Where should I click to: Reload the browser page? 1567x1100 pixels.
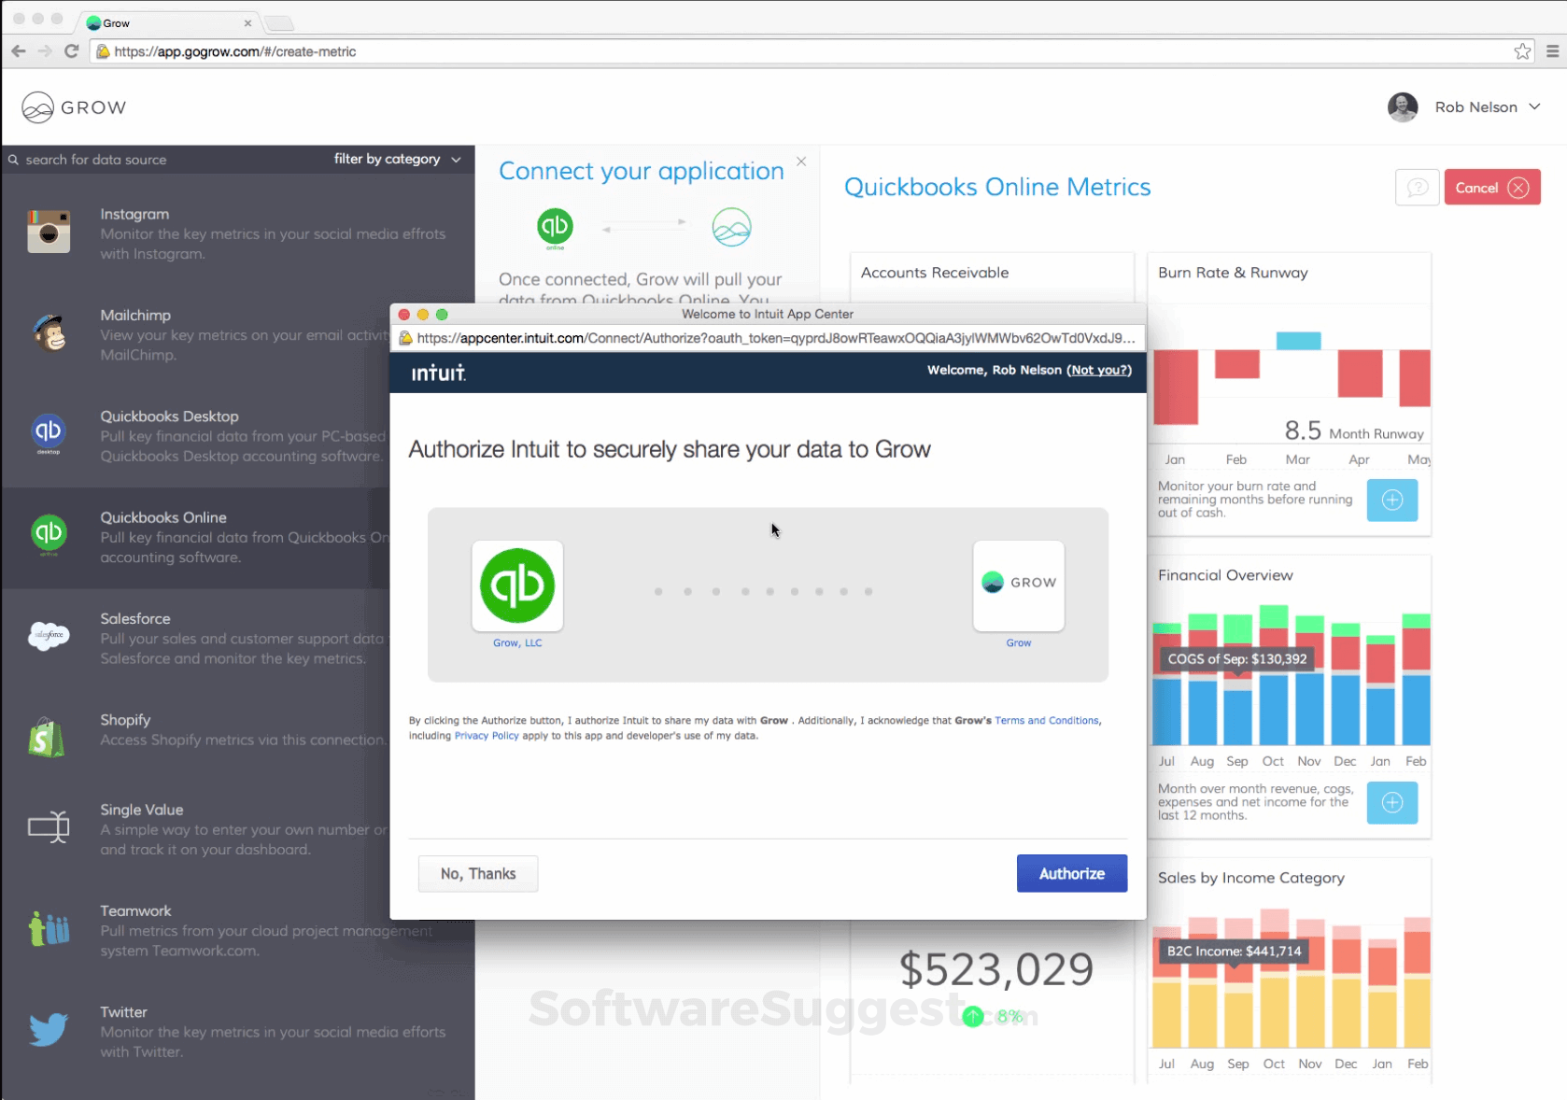click(71, 51)
